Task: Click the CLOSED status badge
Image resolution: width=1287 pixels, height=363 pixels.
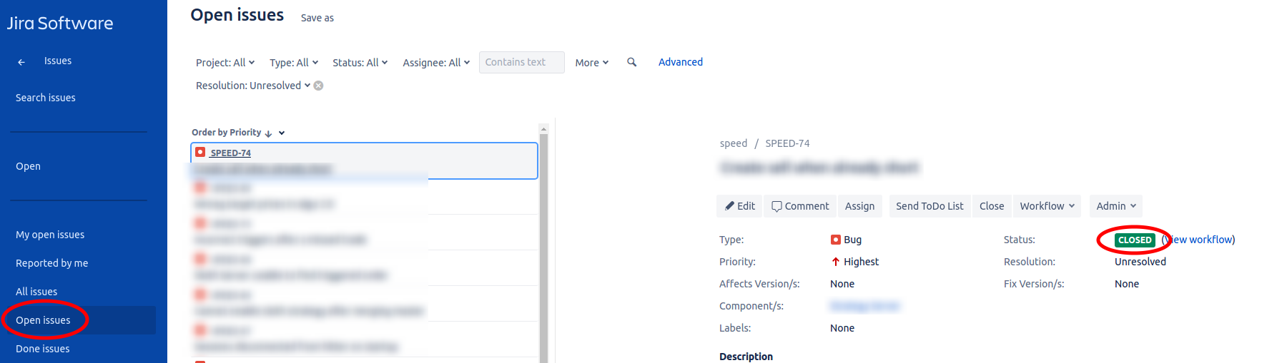Action: click(x=1135, y=240)
